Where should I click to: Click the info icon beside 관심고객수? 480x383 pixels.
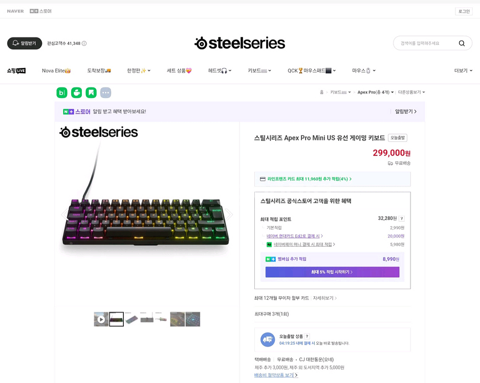[84, 43]
